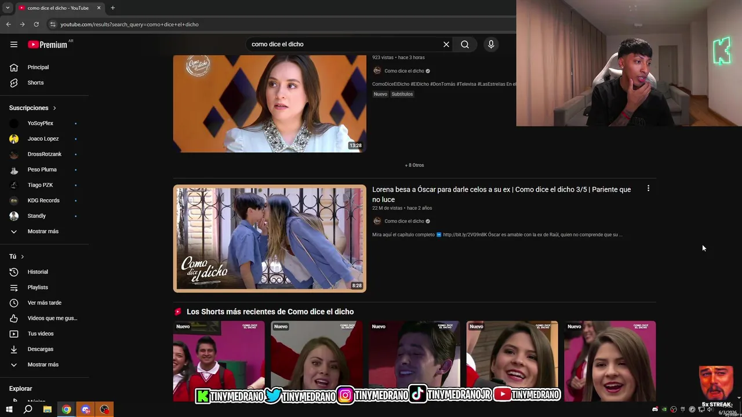The width and height of the screenshot is (742, 417).
Task: Open KDG Records subscription channel
Action: (43, 200)
